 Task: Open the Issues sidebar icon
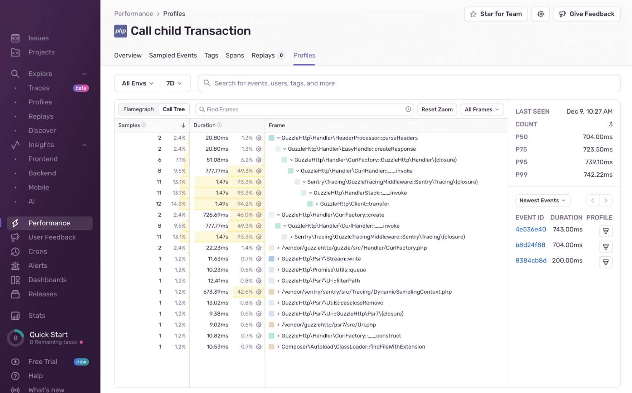tap(15, 38)
